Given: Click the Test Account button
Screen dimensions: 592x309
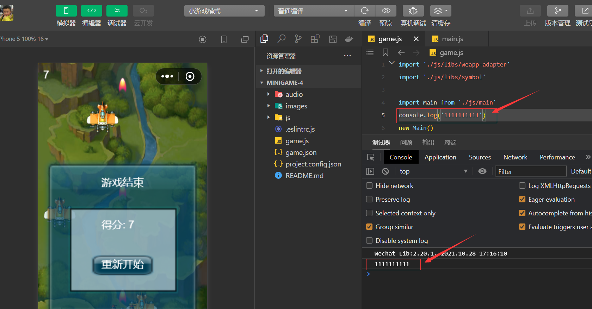Looking at the screenshot, I should coord(584,11).
